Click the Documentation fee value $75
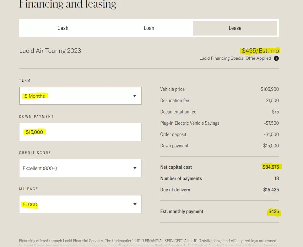This screenshot has height=247, width=303. pyautogui.click(x=275, y=112)
